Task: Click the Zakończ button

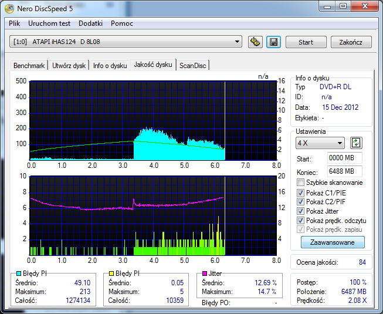Action: click(x=351, y=42)
